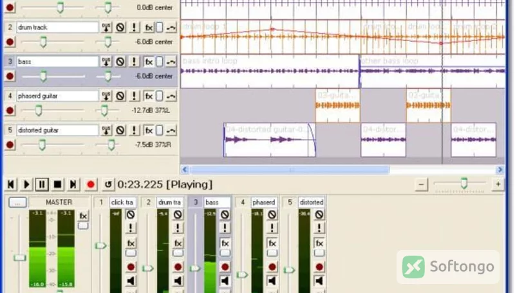Arm recording on the bass track

click(10, 76)
